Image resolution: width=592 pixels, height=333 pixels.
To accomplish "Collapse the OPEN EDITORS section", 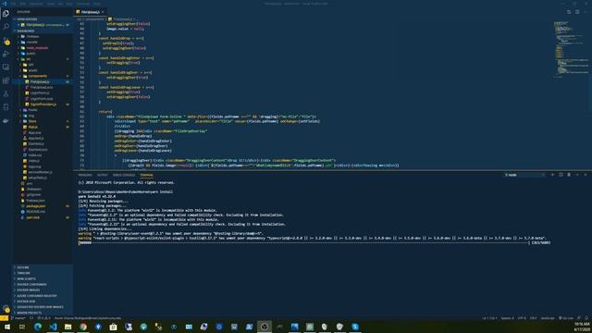I will [x=43, y=19].
